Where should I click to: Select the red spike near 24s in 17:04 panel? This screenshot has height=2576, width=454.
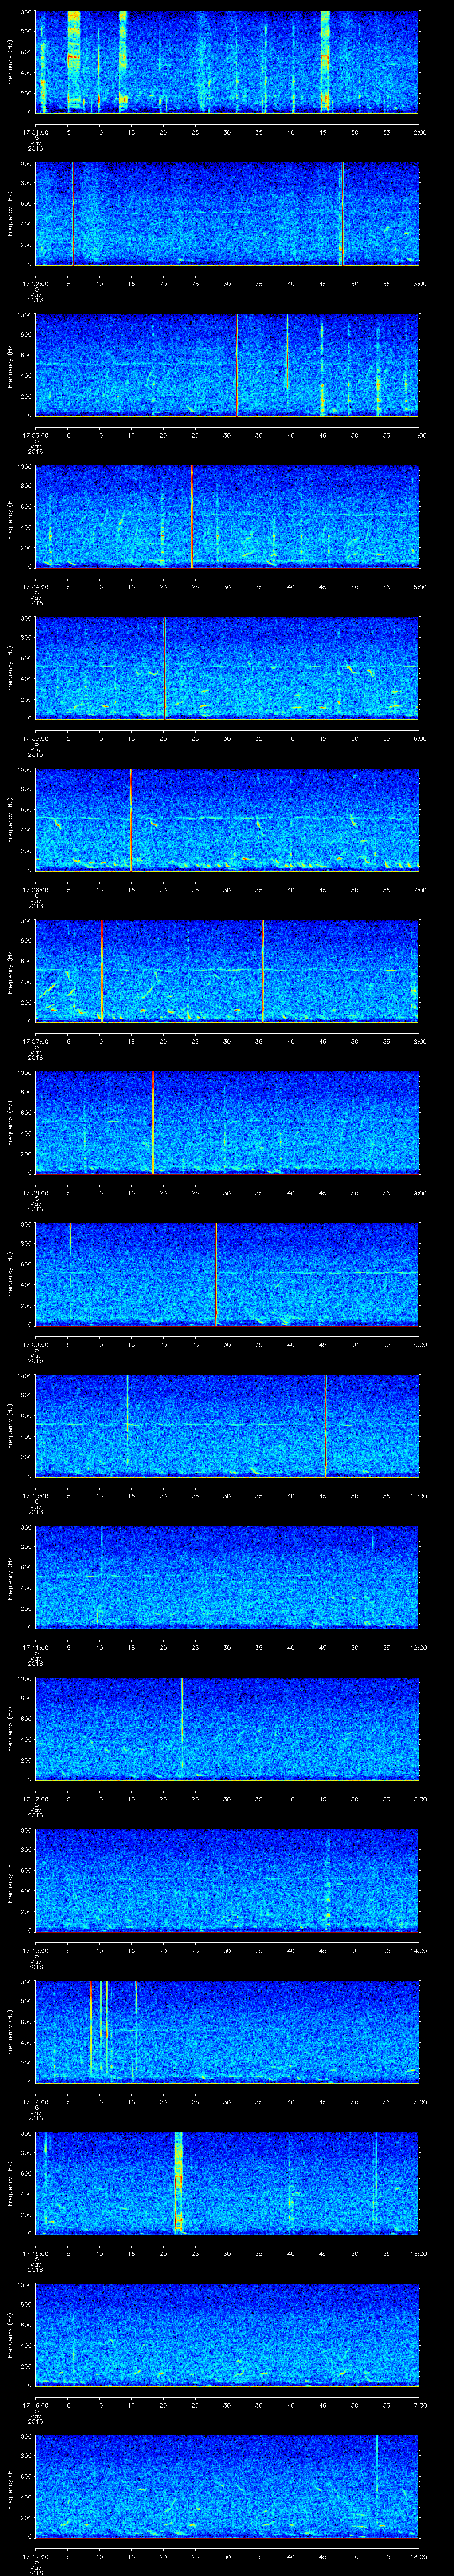tap(192, 517)
